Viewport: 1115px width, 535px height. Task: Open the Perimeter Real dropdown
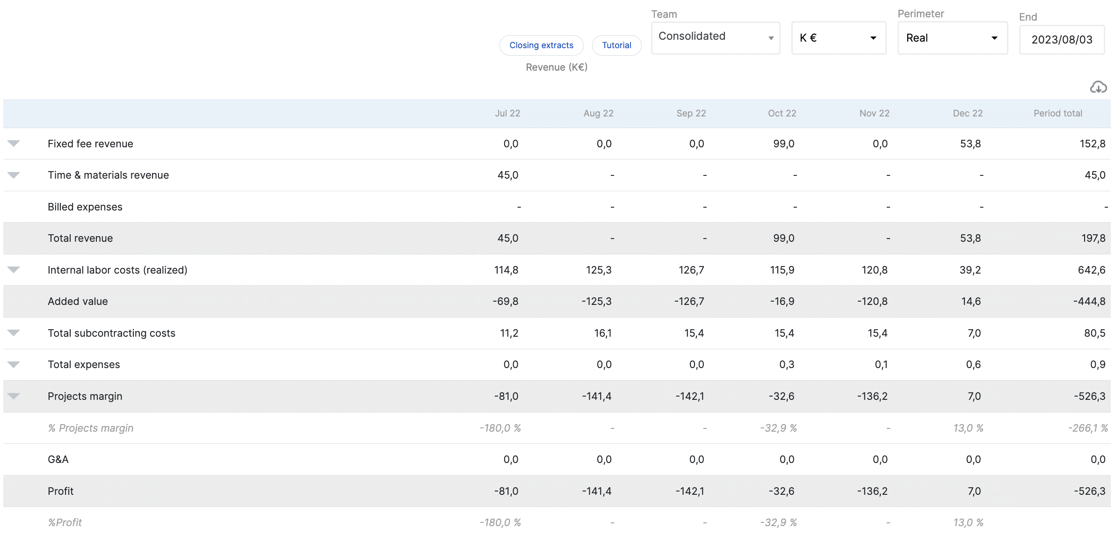coord(952,38)
